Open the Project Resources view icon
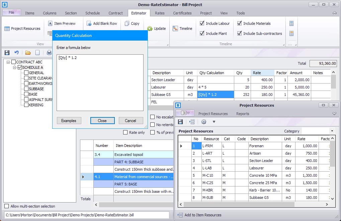The image size is (341, 221). [x=7, y=29]
